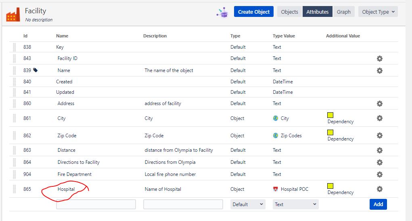Focus the new attribute Description input field
The width and height of the screenshot is (412, 221).
click(x=183, y=204)
